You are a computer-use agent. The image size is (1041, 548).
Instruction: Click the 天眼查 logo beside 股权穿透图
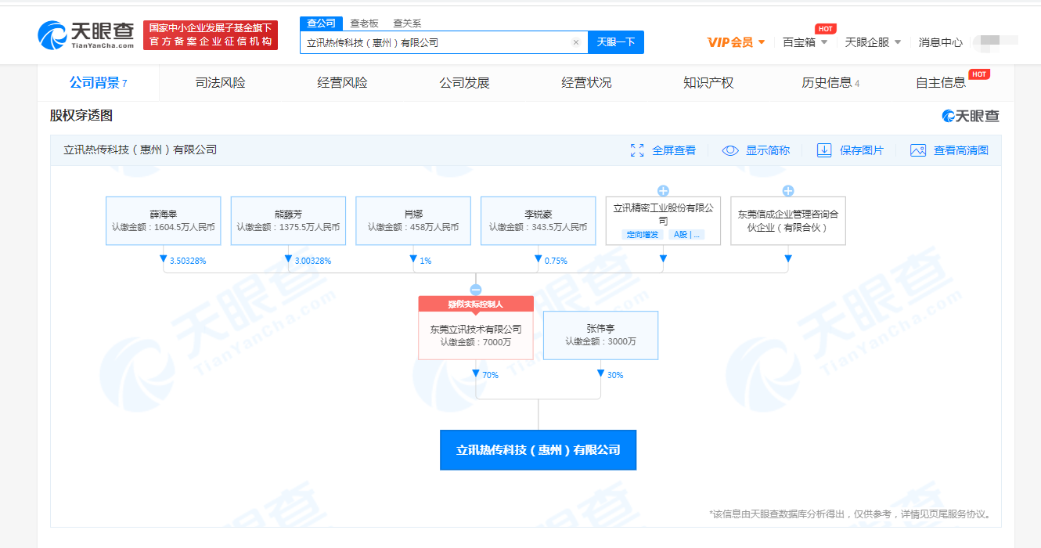[971, 116]
